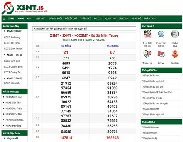Click the Đà Nẵng column header
Image resolution: width=183 pixels, height=142 pixels.
(66, 46)
